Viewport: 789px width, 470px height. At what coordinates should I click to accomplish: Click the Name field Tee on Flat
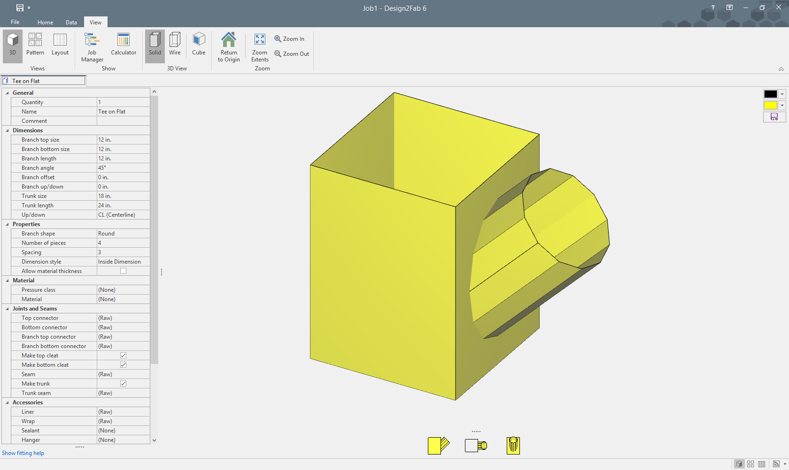(123, 112)
